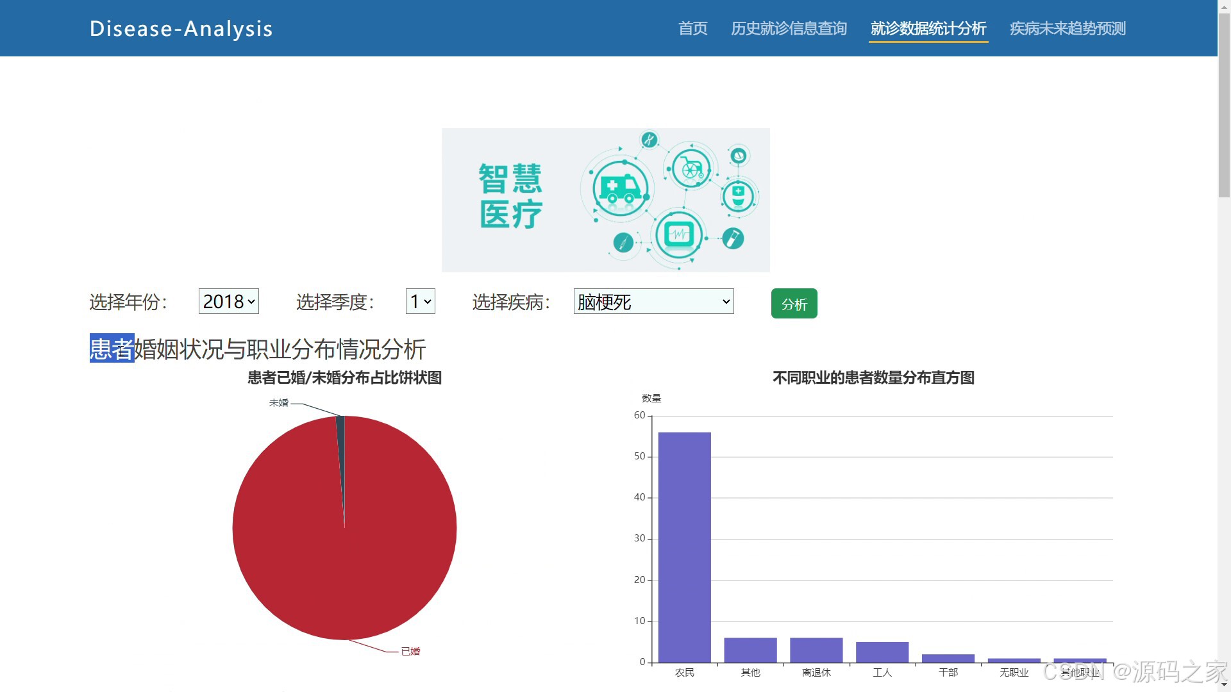Click the wheelchair icon in banner
Viewport: 1231px width, 692px height.
point(691,169)
